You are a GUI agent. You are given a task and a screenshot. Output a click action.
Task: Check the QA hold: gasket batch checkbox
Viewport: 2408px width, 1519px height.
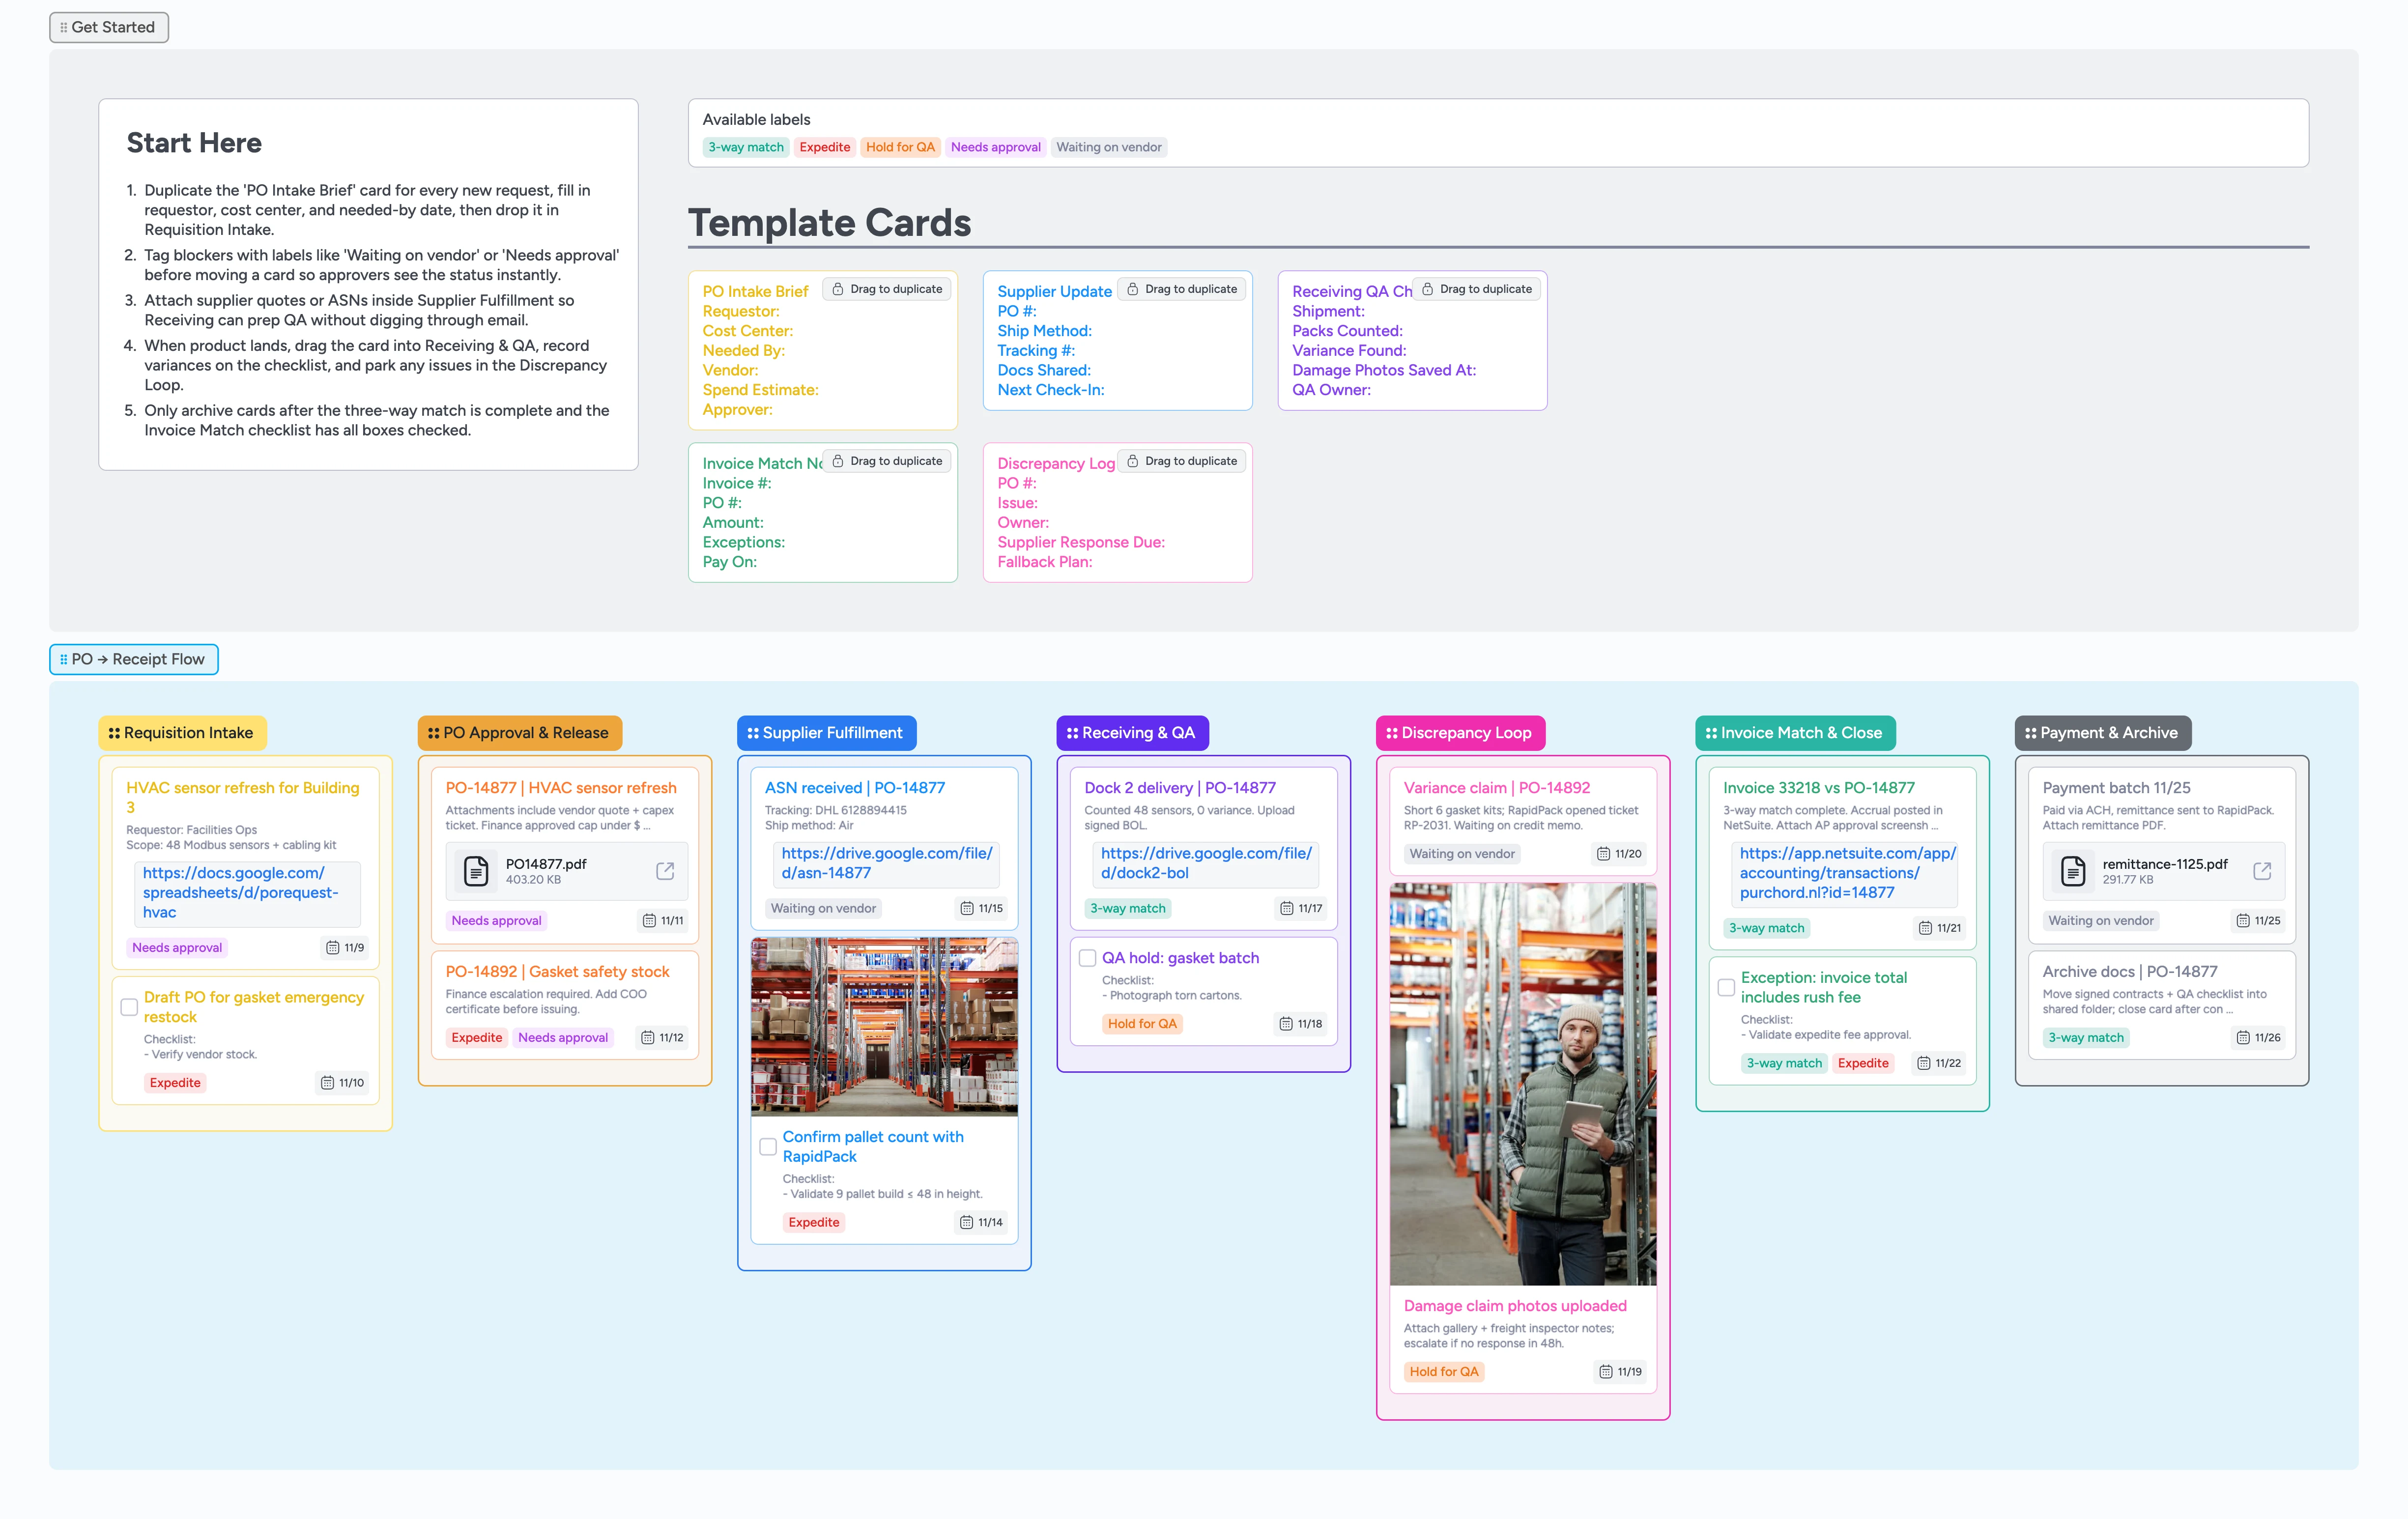1087,957
